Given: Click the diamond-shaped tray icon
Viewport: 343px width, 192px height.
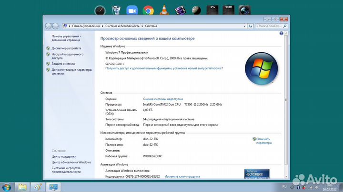Looking at the screenshot, I should [292, 187].
